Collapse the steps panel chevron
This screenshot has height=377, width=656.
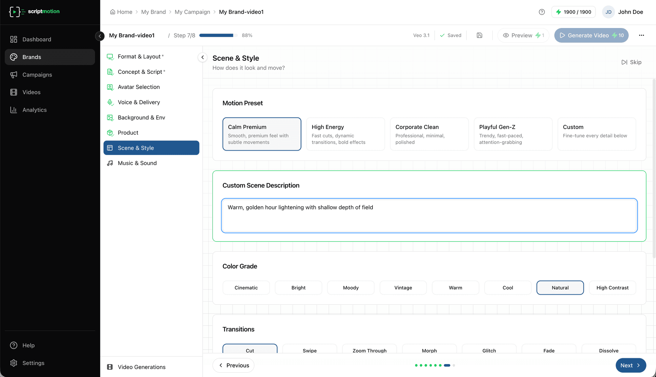click(203, 57)
